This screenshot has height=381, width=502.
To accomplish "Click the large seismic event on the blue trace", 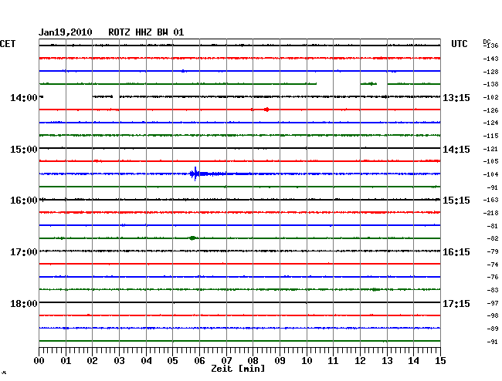I will tap(195, 174).
